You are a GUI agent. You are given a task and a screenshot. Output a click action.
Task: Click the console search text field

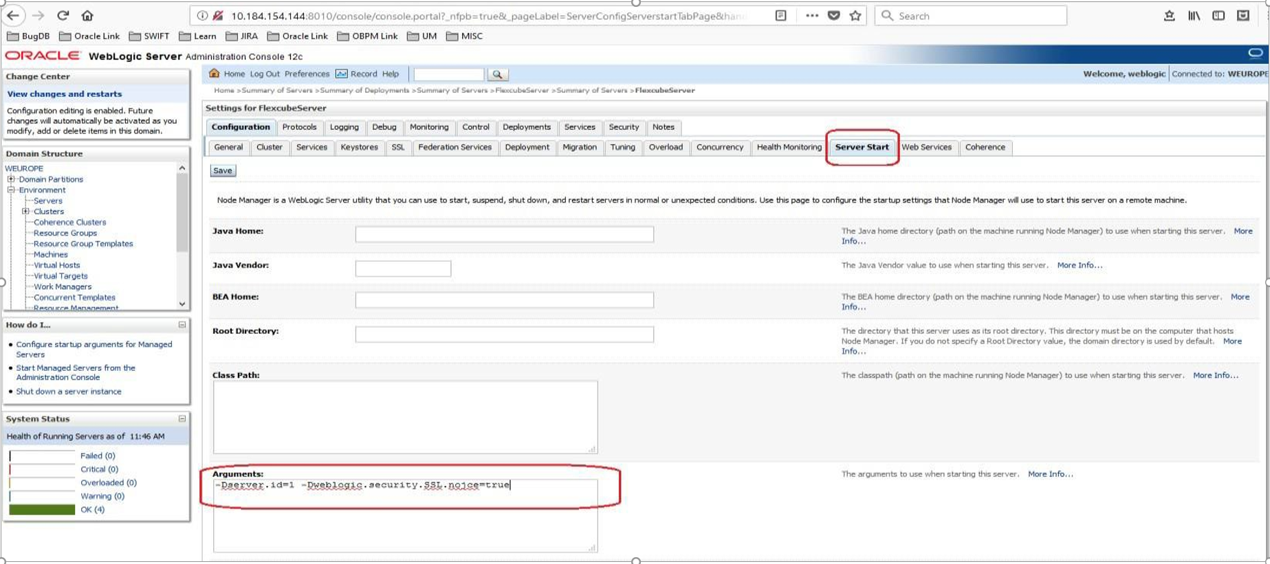pos(448,74)
